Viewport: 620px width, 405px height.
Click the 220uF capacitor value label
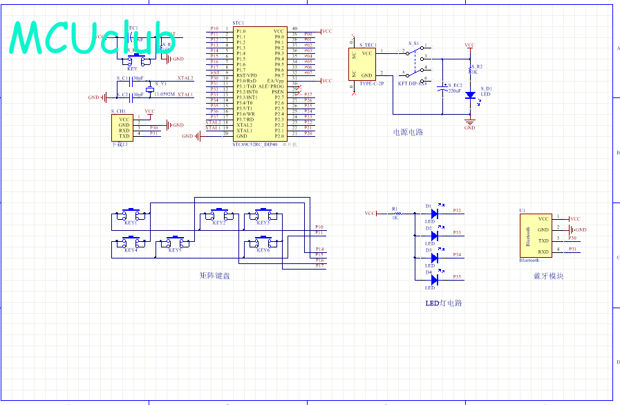[x=455, y=91]
